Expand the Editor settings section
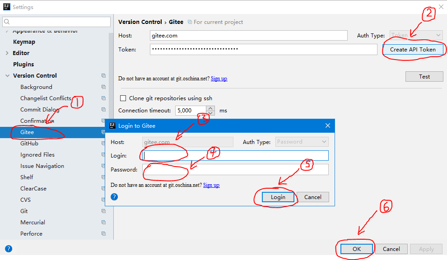The image size is (447, 260). pos(7,53)
